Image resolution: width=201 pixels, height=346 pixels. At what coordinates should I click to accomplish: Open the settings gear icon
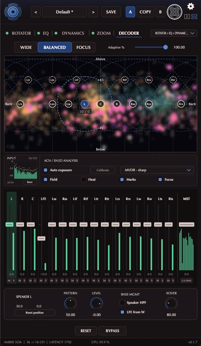point(191,6)
